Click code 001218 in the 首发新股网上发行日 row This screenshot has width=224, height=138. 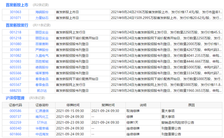(15, 32)
